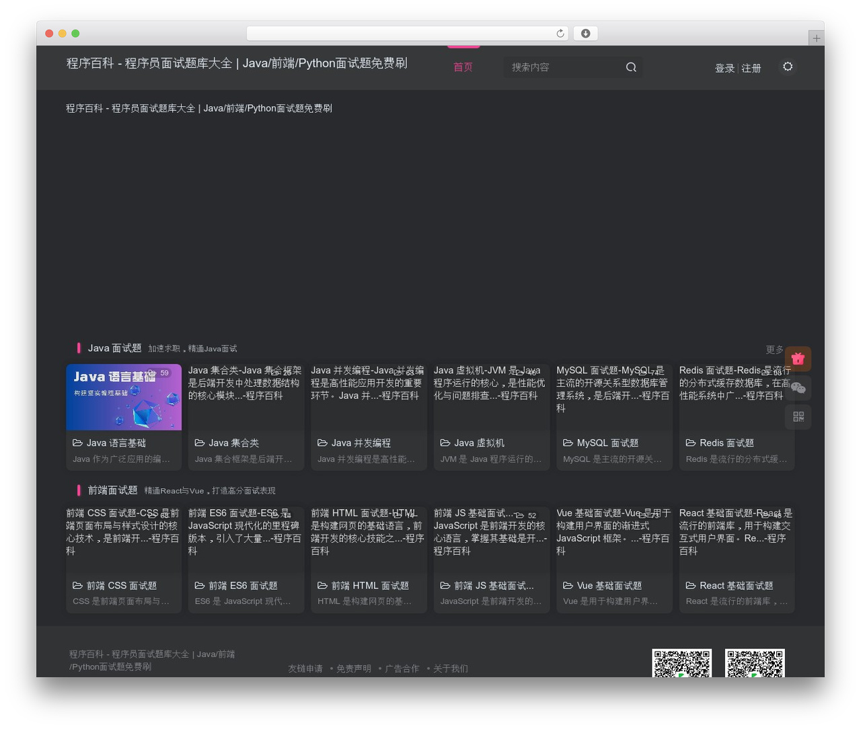Click the 关于我们 footer link

451,668
